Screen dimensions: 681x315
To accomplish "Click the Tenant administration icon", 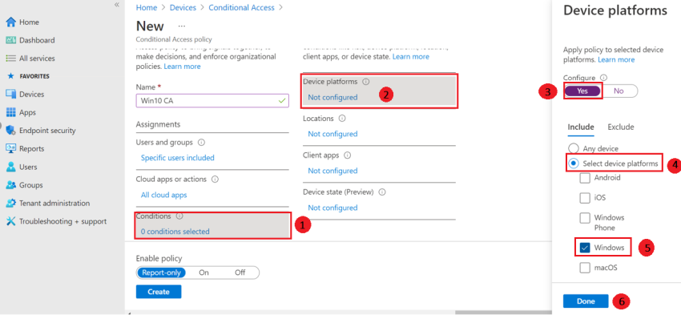I will pos(11,204).
